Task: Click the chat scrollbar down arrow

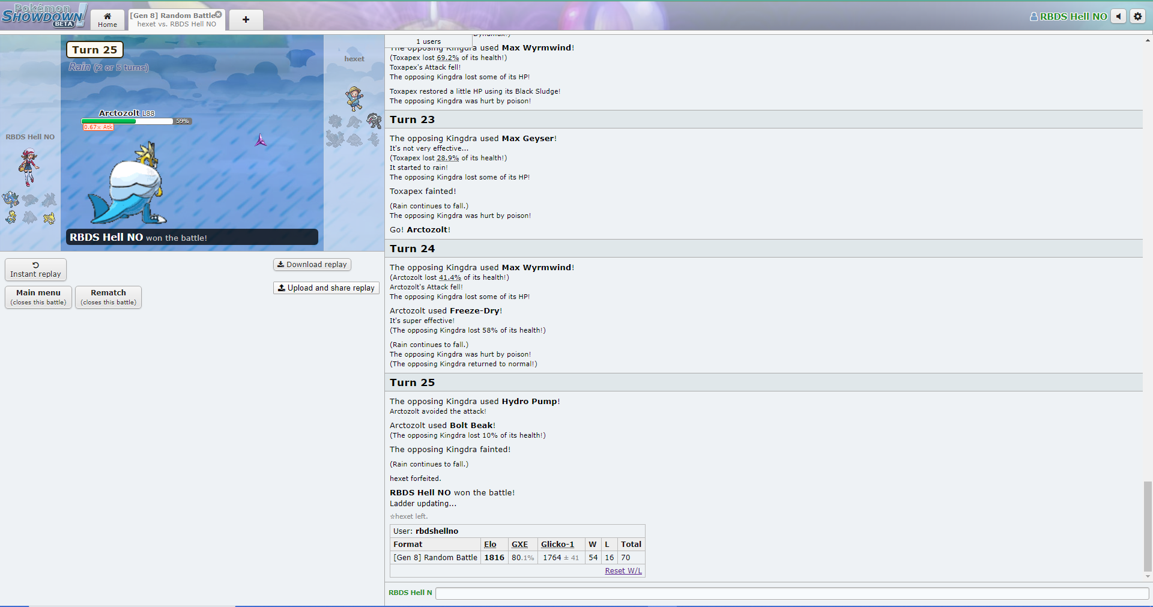Action: point(1148,576)
